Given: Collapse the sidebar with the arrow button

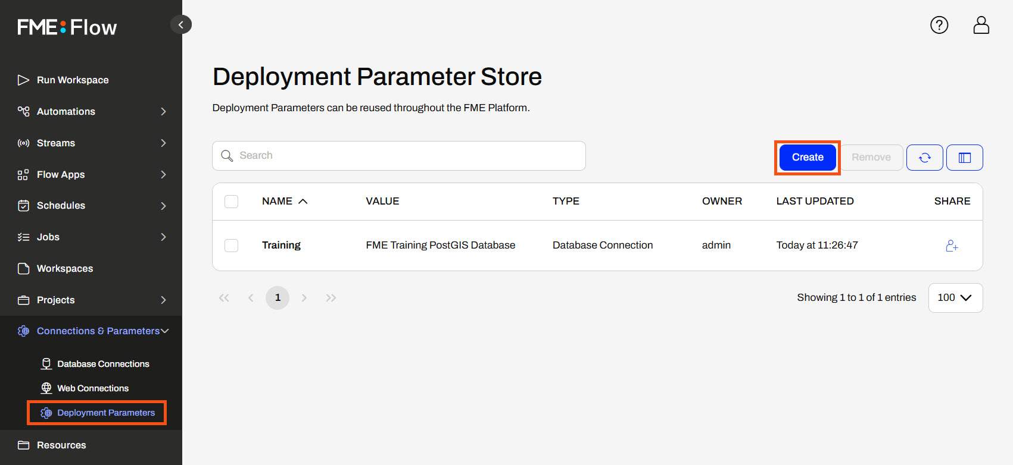Looking at the screenshot, I should [181, 24].
